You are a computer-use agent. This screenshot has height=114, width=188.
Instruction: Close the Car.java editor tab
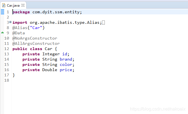click(23, 5)
